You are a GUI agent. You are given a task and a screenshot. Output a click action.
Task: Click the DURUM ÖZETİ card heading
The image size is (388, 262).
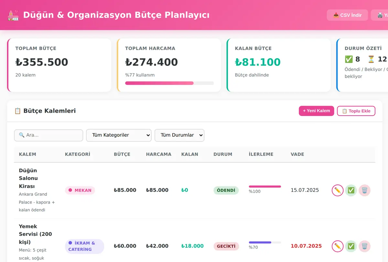tap(363, 48)
